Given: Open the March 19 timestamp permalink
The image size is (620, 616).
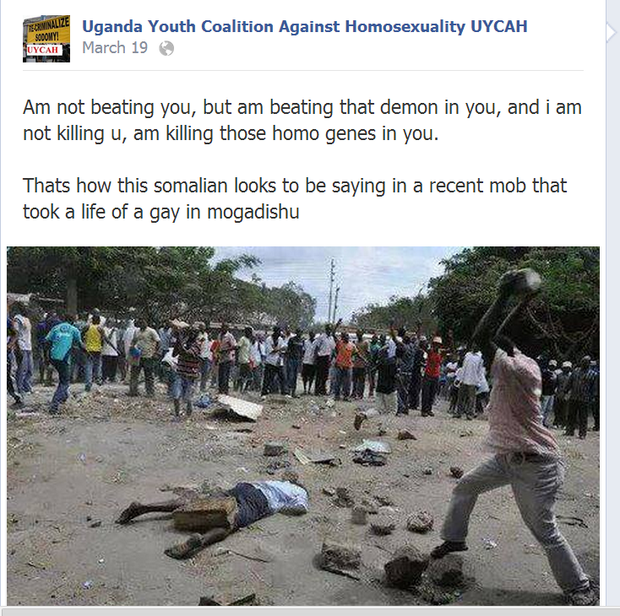Looking at the screenshot, I should click(x=115, y=48).
